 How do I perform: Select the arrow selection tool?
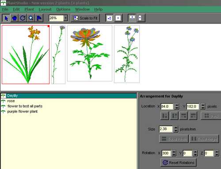pos(6,18)
